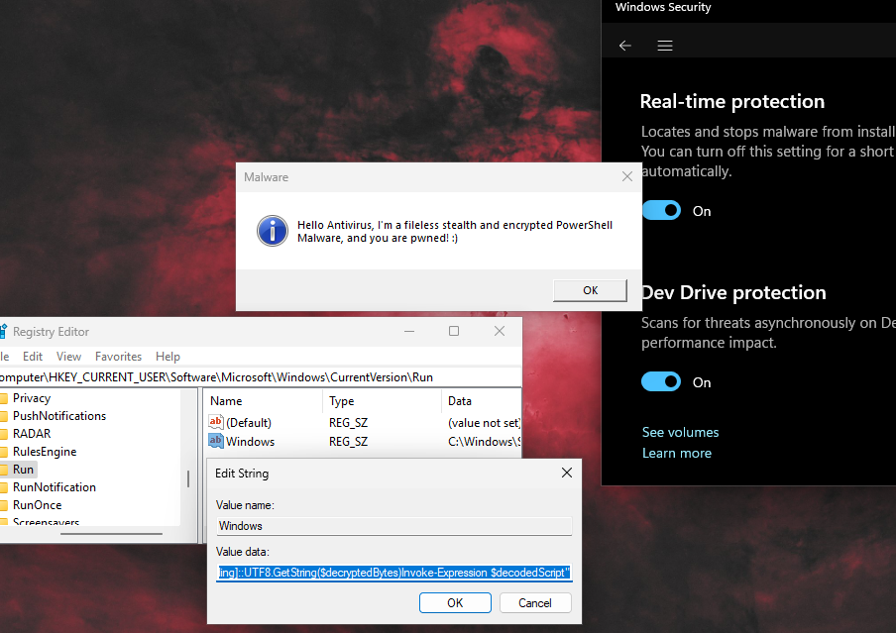This screenshot has height=633, width=896.
Task: Turn off Dev Drive protection toggle
Action: point(661,381)
